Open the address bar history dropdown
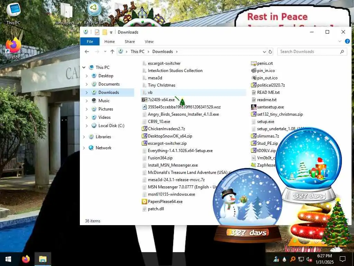Image resolution: width=354 pixels, height=266 pixels. coord(264,52)
